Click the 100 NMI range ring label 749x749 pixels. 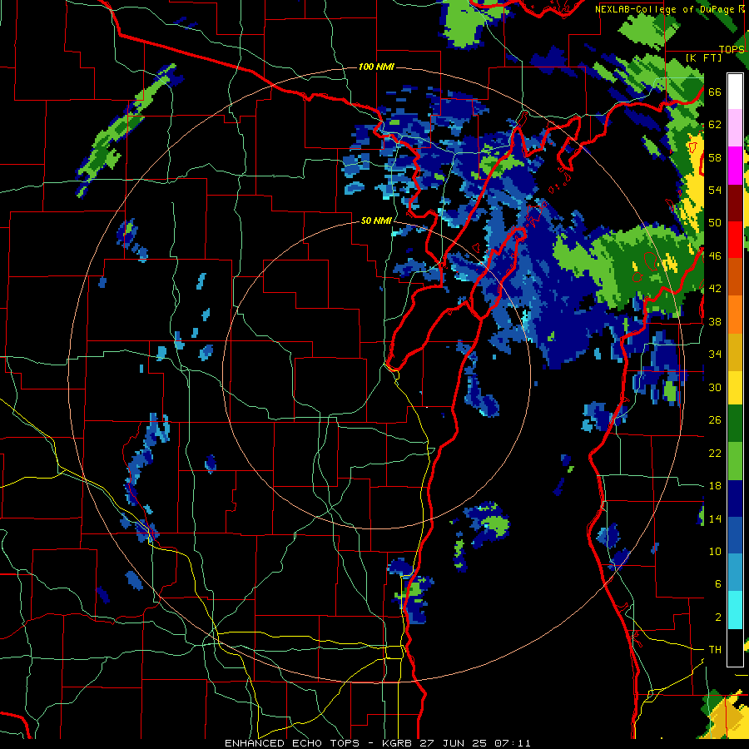click(376, 67)
